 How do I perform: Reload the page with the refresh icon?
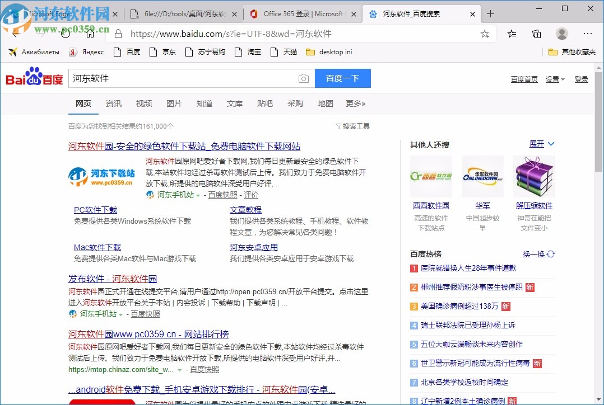[66, 33]
